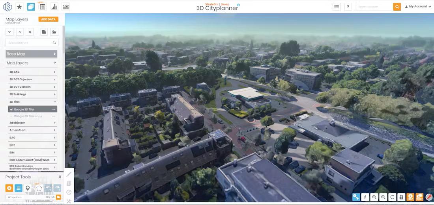Select the polygon draw project tool

pyautogui.click(x=39, y=188)
